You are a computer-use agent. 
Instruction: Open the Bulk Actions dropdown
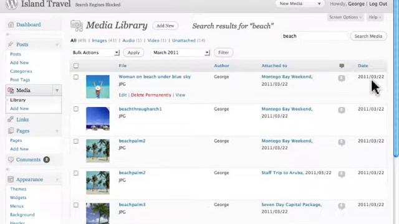(x=95, y=52)
